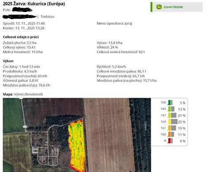
Task: Click 'Celkové množstvo paliva: 86,1 l'
Action: 121,72
